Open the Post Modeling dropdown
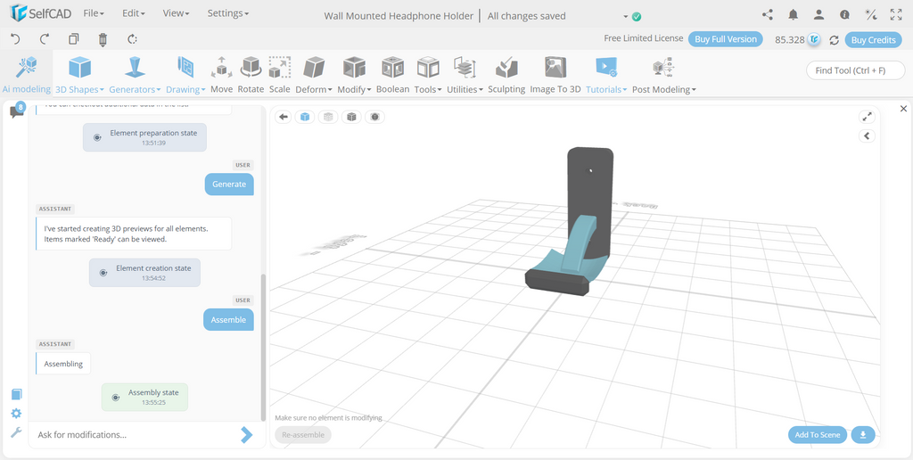 [x=663, y=75]
